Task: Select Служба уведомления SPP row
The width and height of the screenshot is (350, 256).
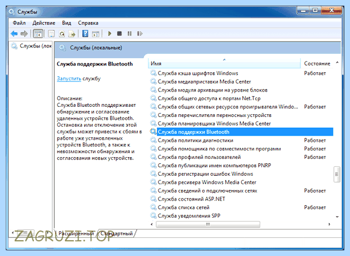Action: point(242,216)
